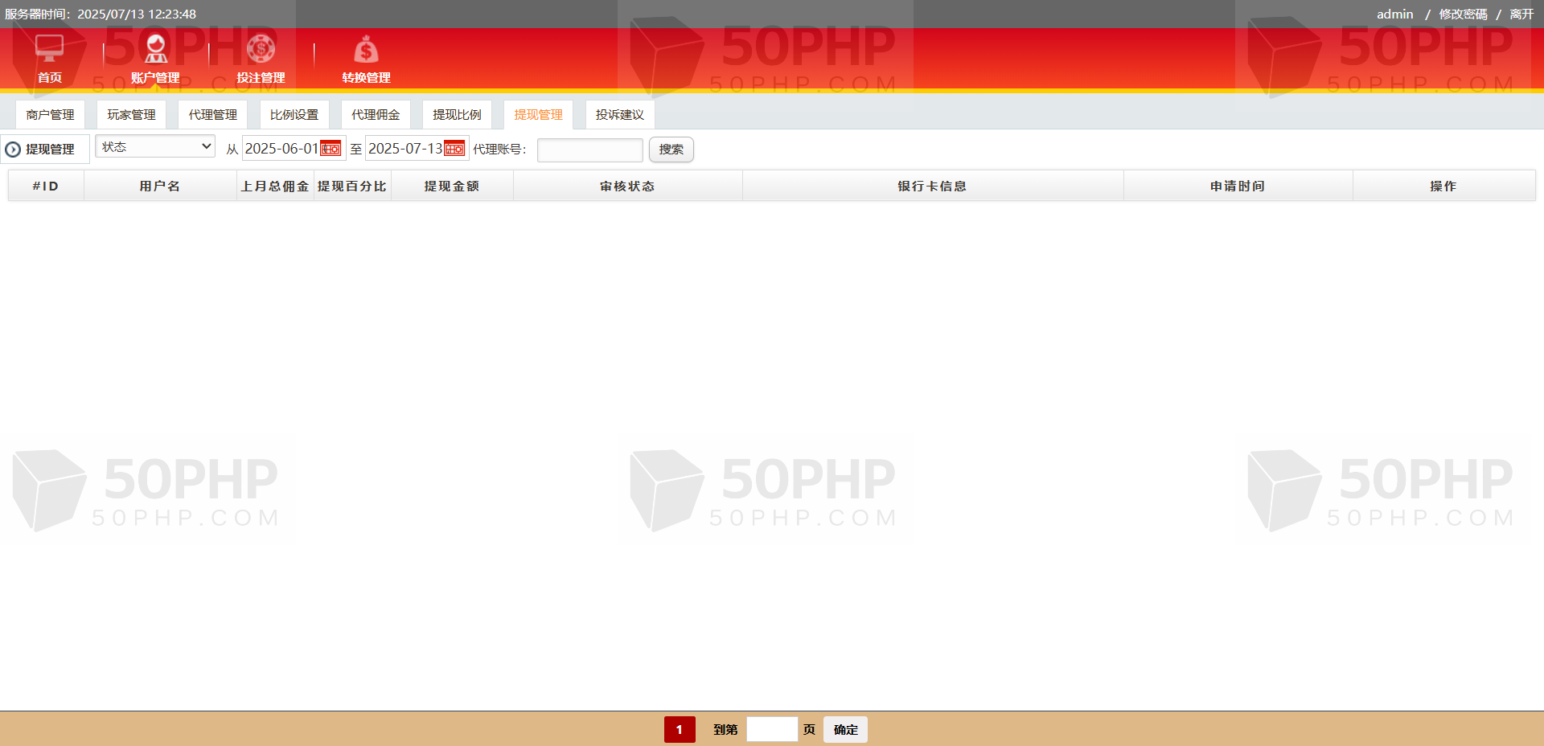Open calendar picker for start date
This screenshot has width=1544, height=746.
331,149
